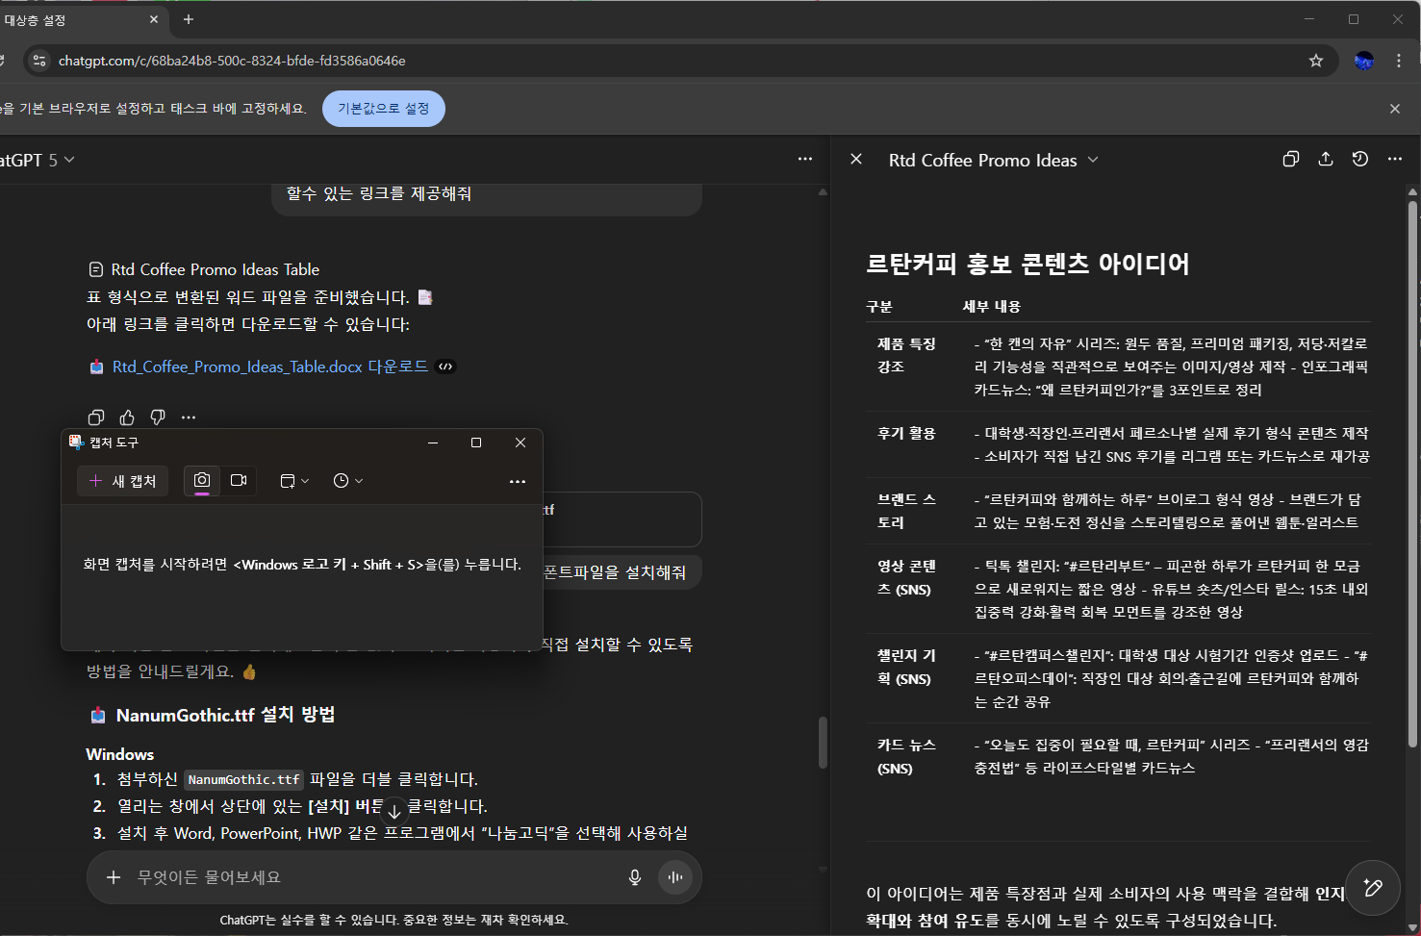The width and height of the screenshot is (1421, 936).
Task: Open attachment plus menu in composer
Action: coord(114,877)
